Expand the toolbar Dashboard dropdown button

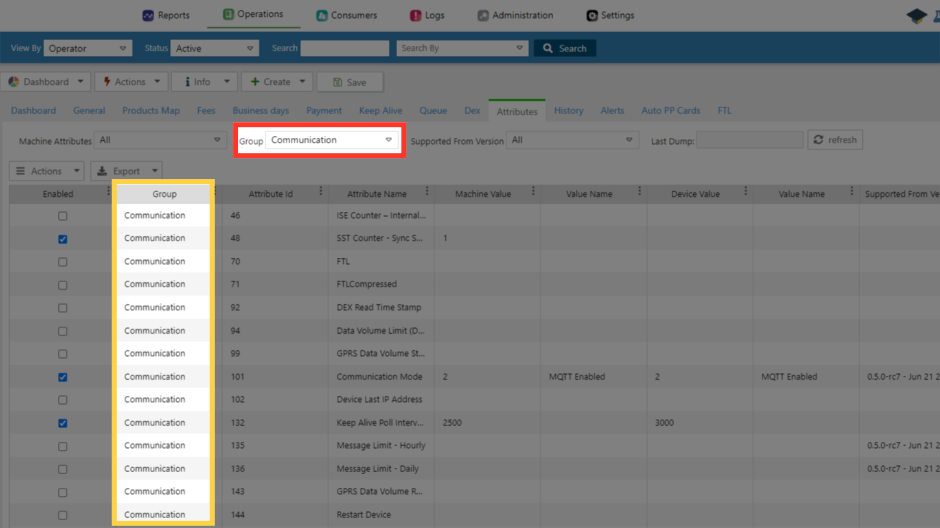pos(46,82)
